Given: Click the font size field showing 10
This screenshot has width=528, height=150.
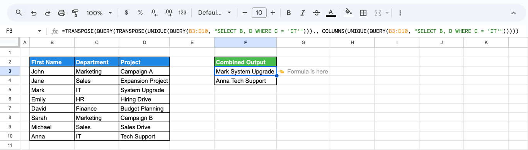Looking at the screenshot, I should click(x=259, y=13).
